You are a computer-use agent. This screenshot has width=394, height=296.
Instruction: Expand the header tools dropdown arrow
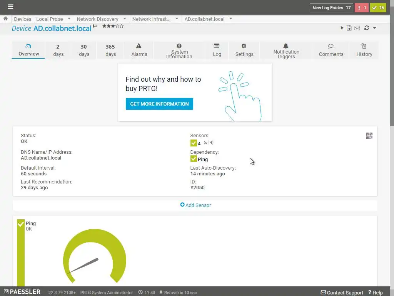[375, 28]
